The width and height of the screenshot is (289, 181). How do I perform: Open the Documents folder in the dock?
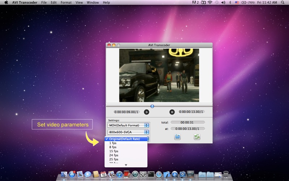click(x=210, y=174)
